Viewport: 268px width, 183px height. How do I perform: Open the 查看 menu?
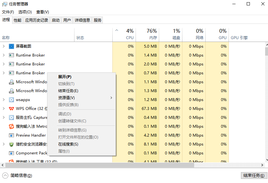(42, 12)
